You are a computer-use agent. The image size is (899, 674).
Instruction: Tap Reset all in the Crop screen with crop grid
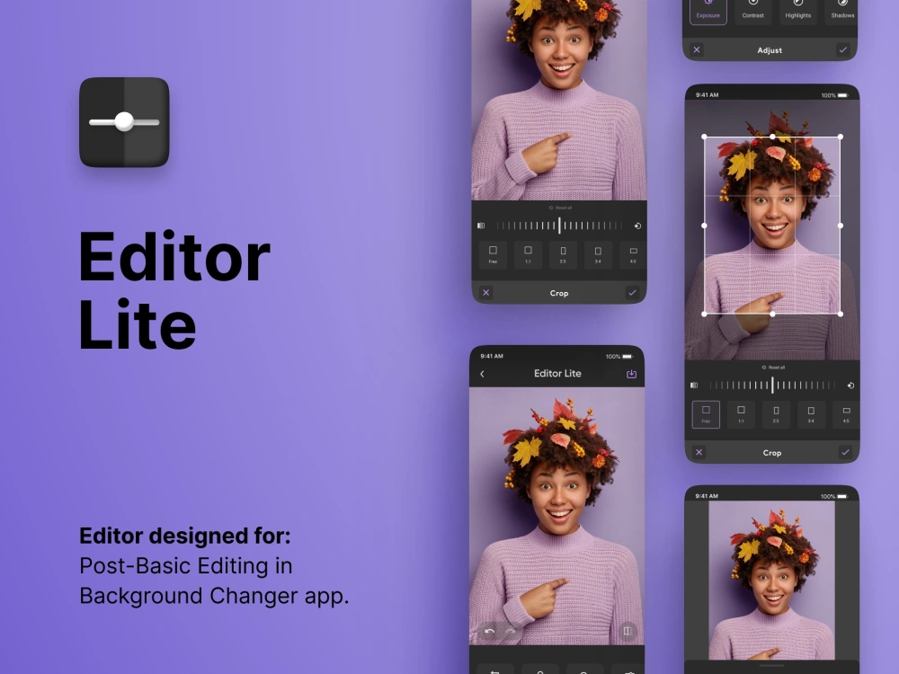773,368
